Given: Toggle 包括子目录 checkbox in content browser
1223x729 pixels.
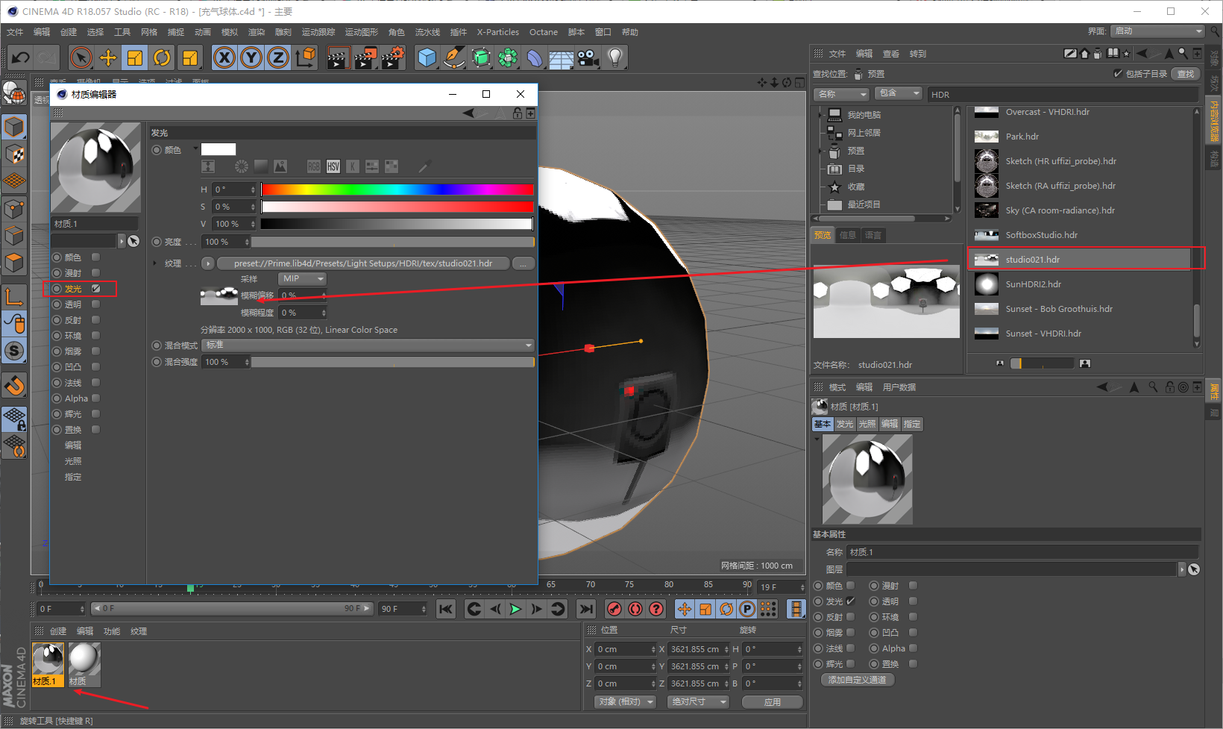Looking at the screenshot, I should click(1118, 73).
